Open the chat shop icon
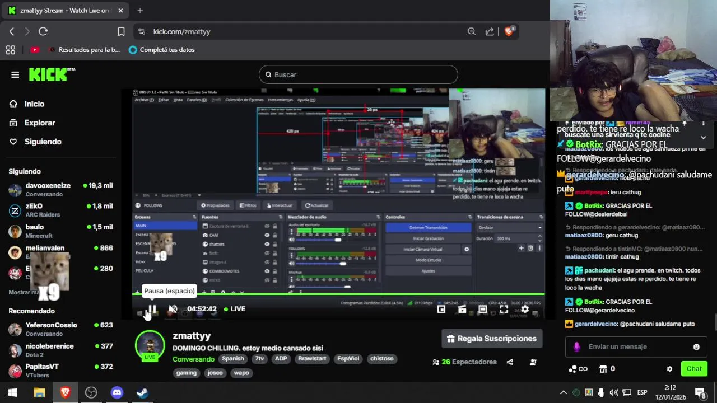The height and width of the screenshot is (403, 717). coord(603,369)
